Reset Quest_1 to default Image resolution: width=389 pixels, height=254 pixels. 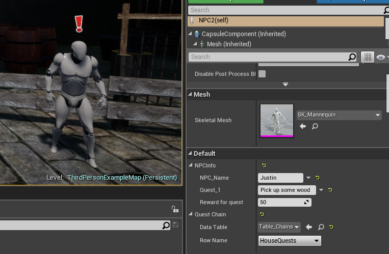[x=330, y=190]
